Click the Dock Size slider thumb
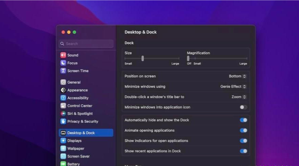 [142, 59]
